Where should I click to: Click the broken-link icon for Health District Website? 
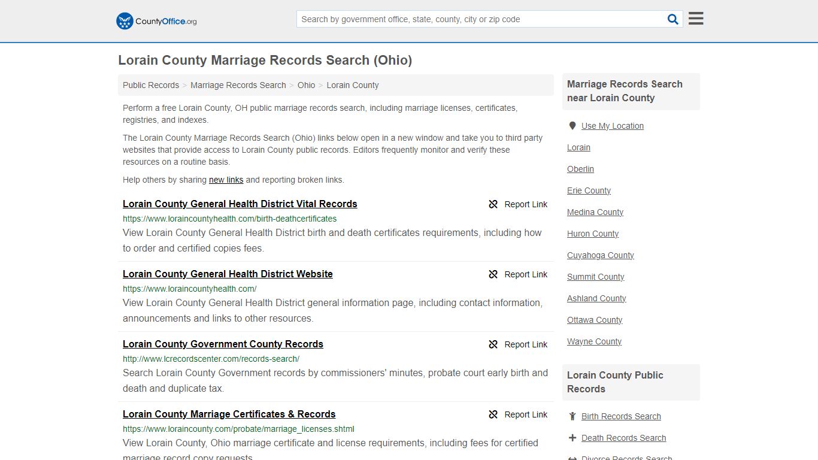pyautogui.click(x=493, y=274)
